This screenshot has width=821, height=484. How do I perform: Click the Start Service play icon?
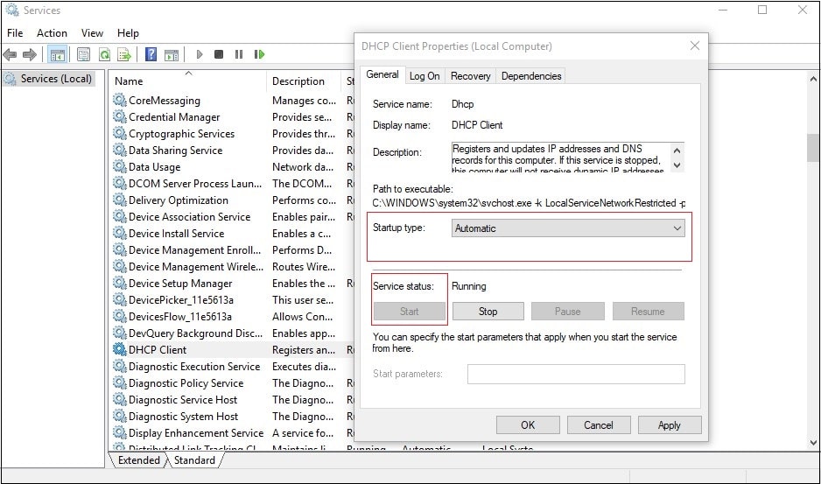click(x=199, y=54)
